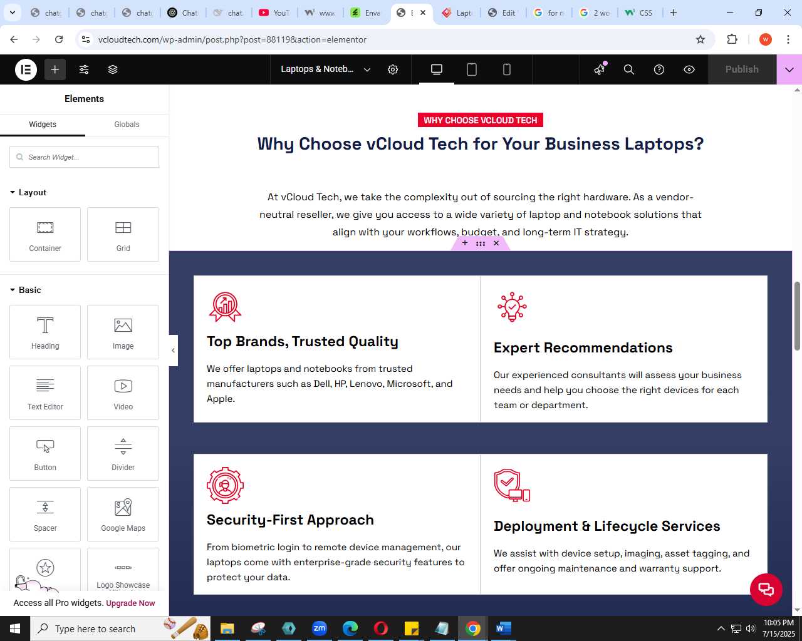Switch to the Envato browser tab
Screen dimensions: 802x641
[365, 13]
